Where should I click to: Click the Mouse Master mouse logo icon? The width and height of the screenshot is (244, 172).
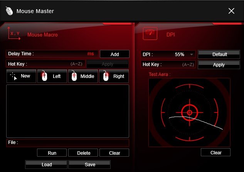[x=9, y=11]
